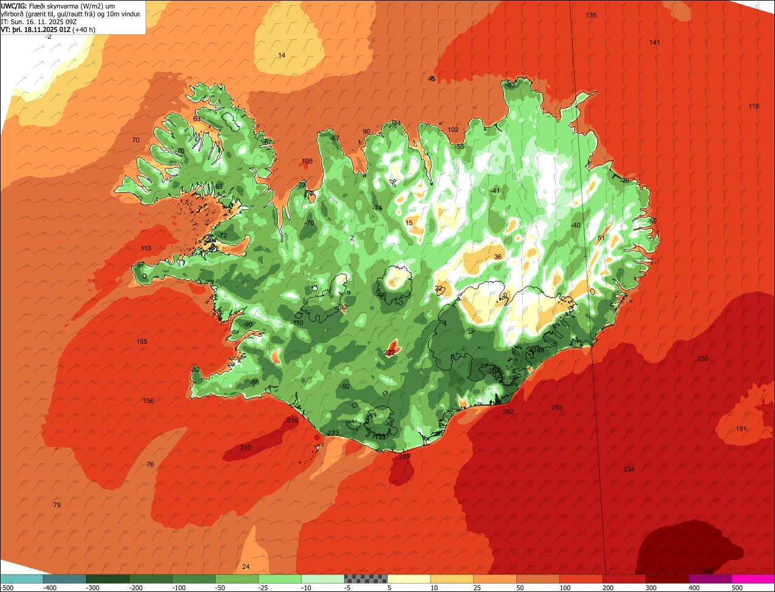Click the map value '24'
Screen dimensions: 775x592
[245, 567]
